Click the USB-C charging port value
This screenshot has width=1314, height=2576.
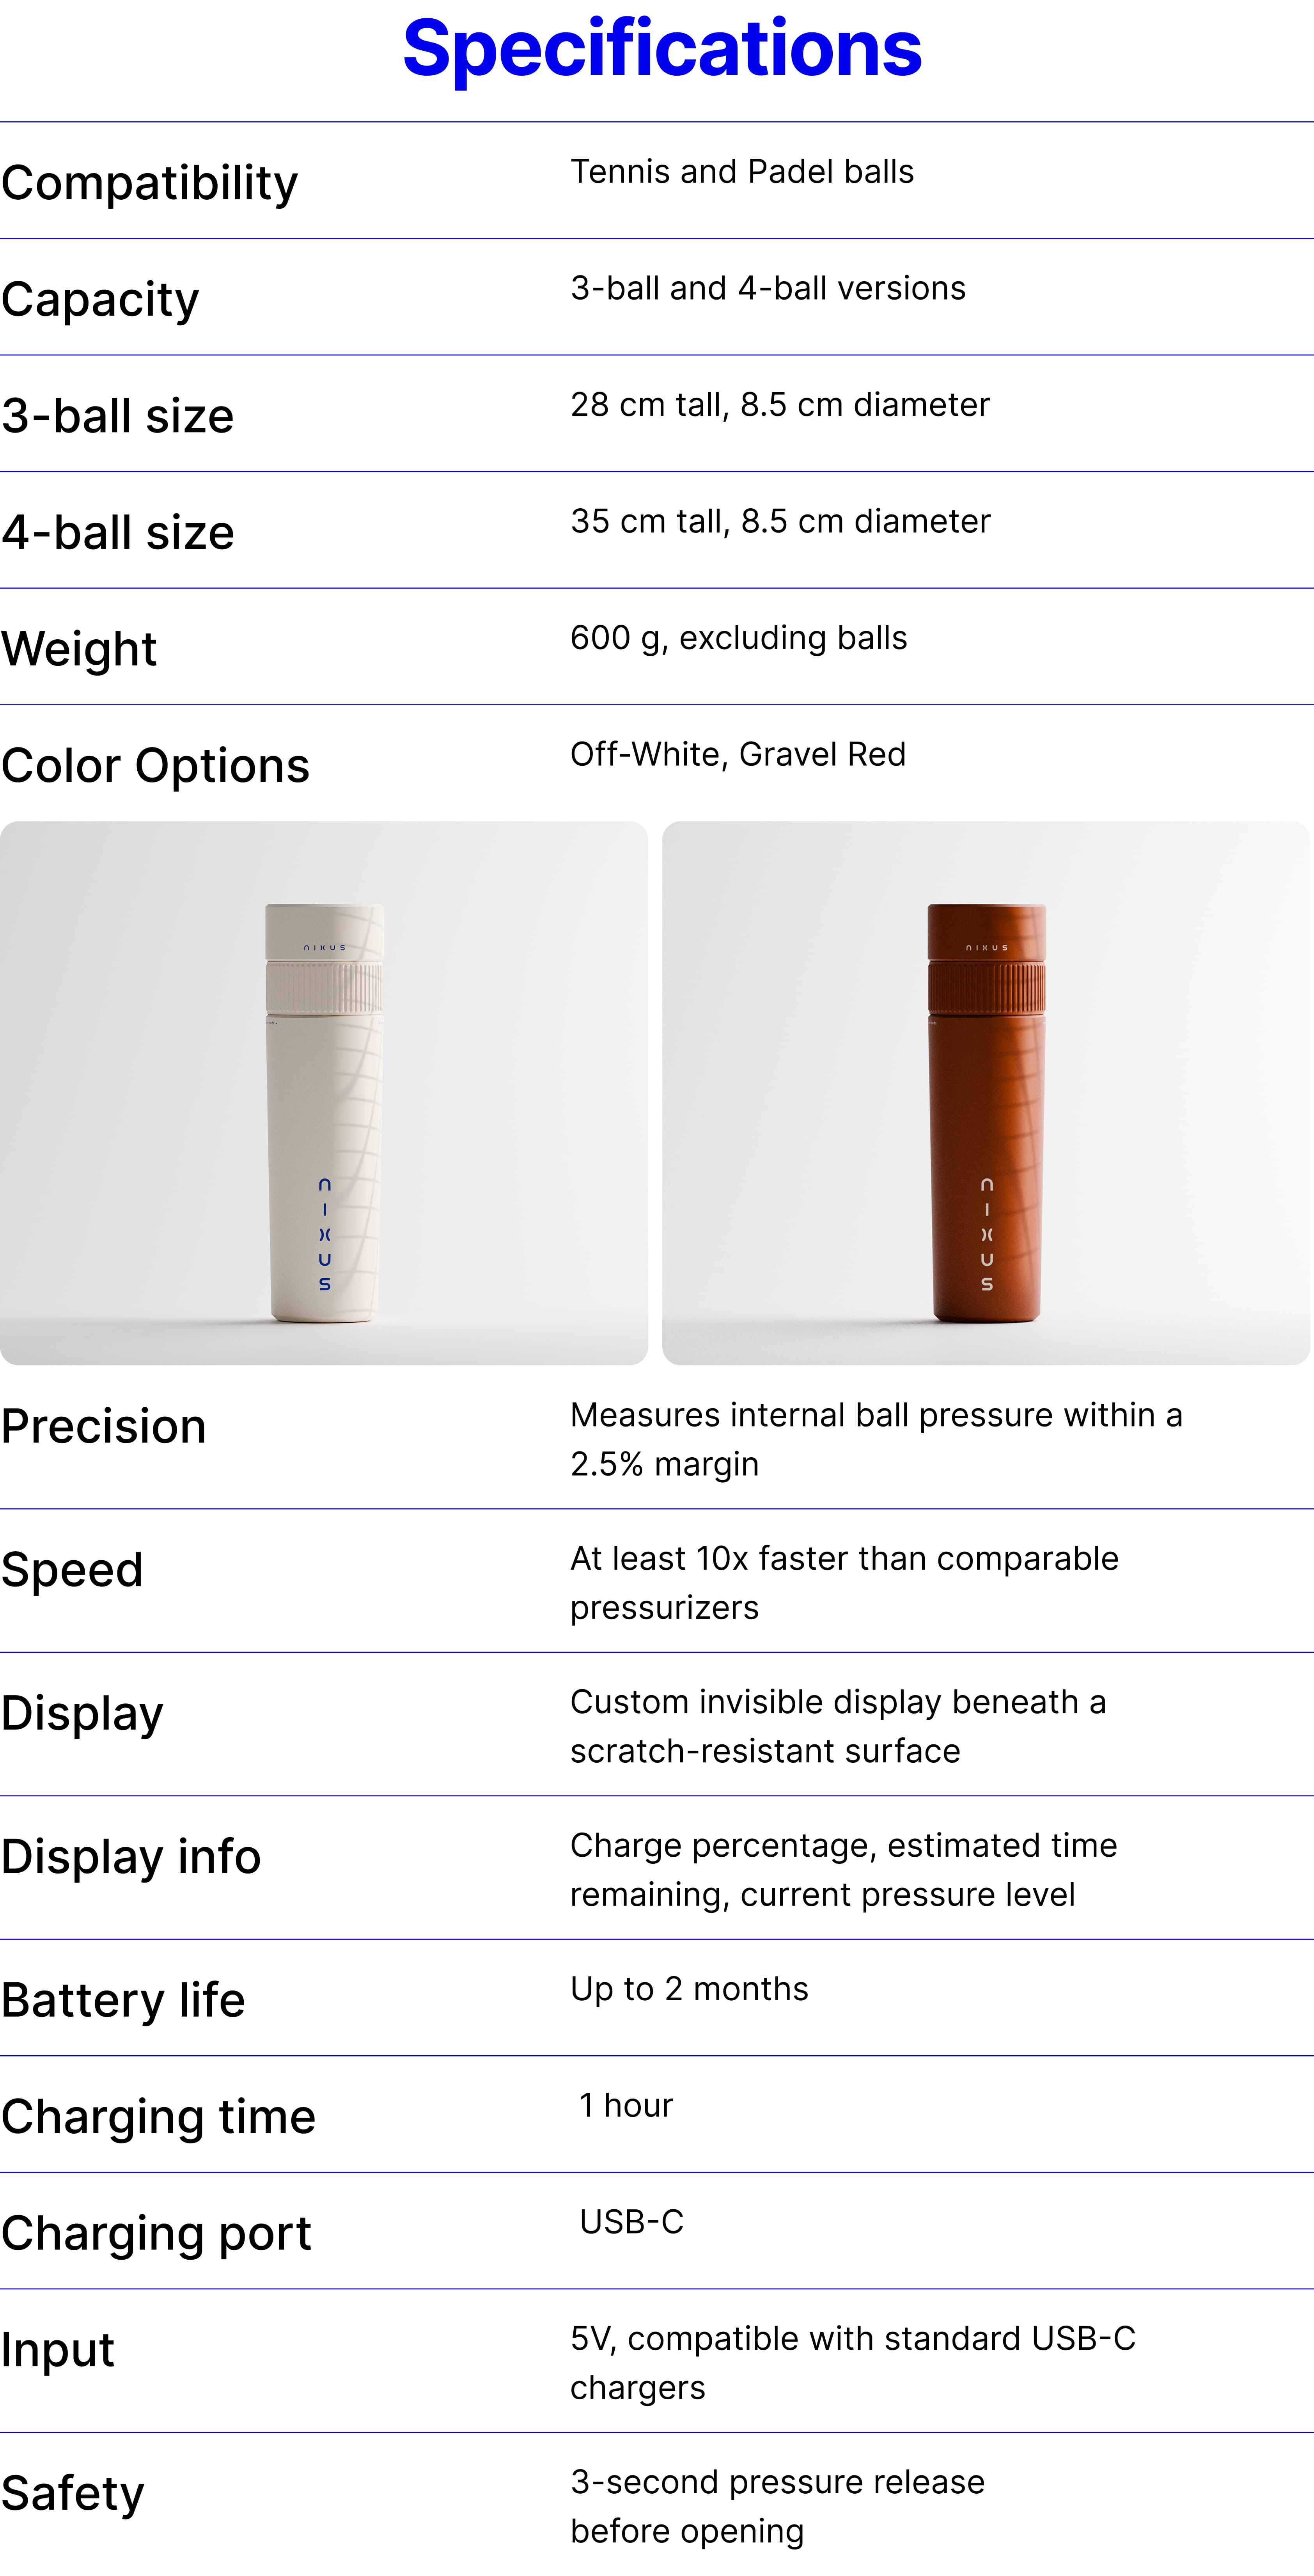[632, 2222]
